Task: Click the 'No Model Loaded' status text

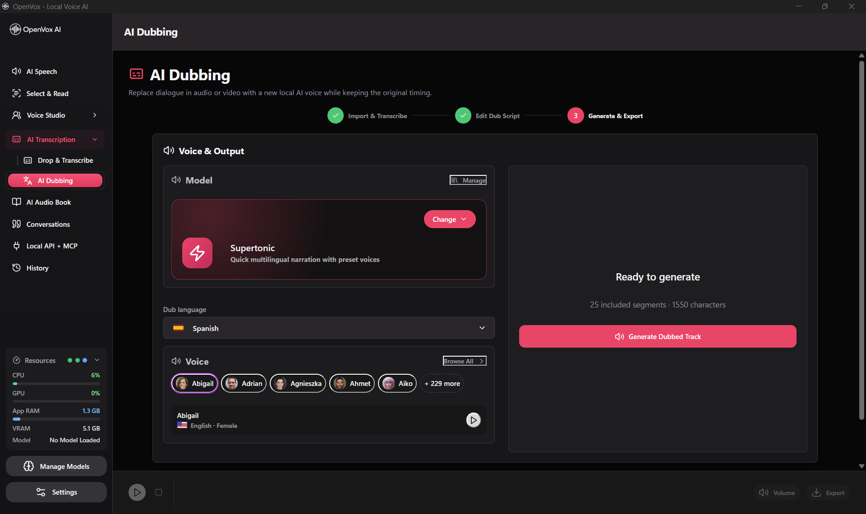Action: tap(75, 440)
